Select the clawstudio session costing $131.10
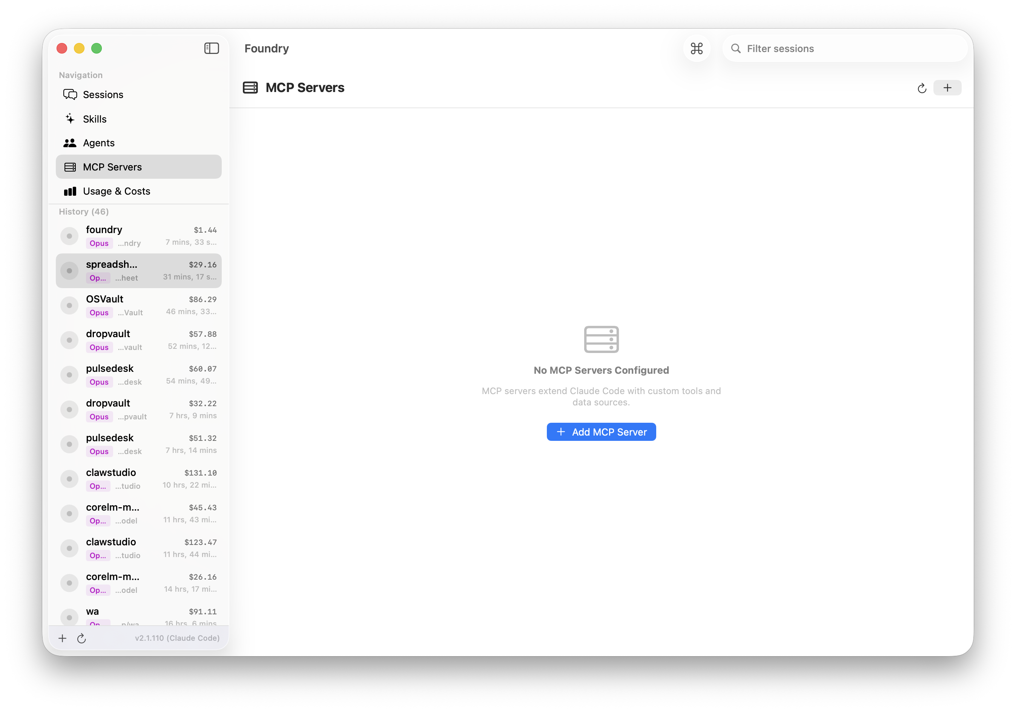Screen dimensions: 1016x712 (138, 479)
